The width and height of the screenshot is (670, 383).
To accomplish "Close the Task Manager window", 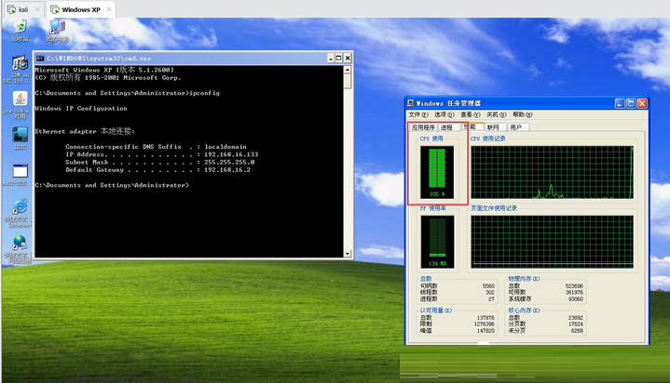I will click(x=642, y=103).
